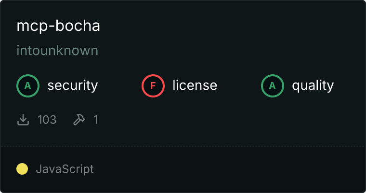Click the license label text
Viewport: 366px width, 193px height.
coord(195,86)
